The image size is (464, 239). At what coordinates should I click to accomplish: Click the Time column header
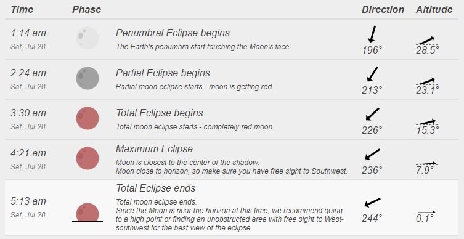tap(22, 9)
